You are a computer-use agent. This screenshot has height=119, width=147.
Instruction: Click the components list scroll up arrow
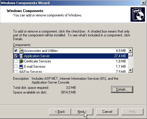click(x=131, y=50)
